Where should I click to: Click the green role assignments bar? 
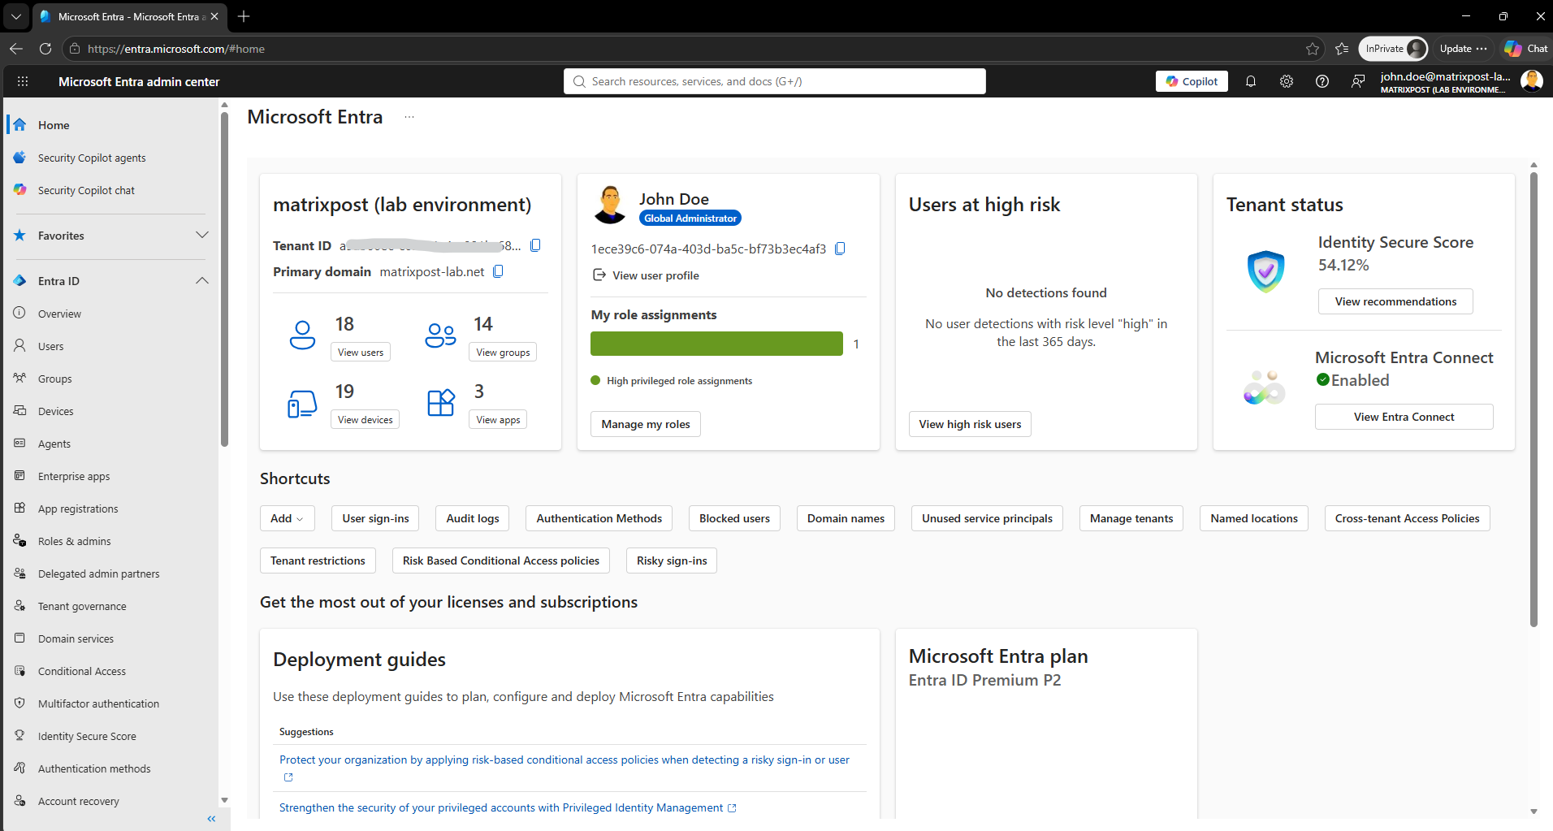(x=716, y=344)
